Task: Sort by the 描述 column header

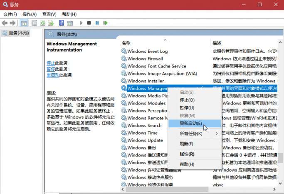Action: pyautogui.click(x=217, y=43)
